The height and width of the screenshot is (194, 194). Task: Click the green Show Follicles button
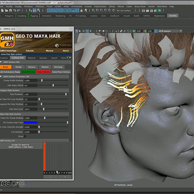(28, 72)
